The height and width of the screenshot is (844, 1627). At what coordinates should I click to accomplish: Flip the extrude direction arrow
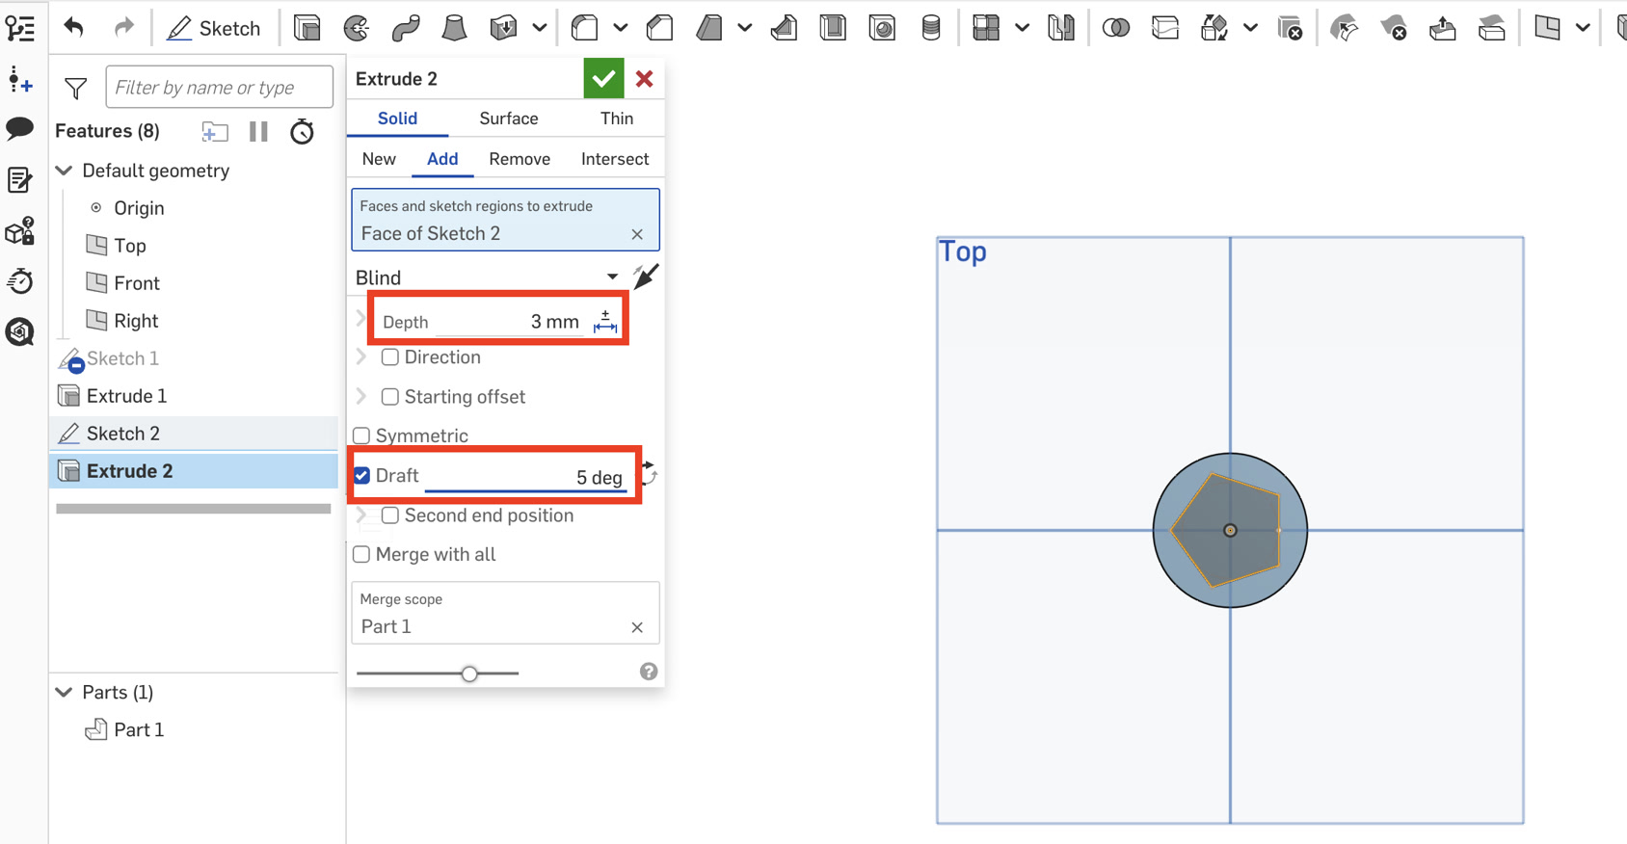click(x=646, y=277)
